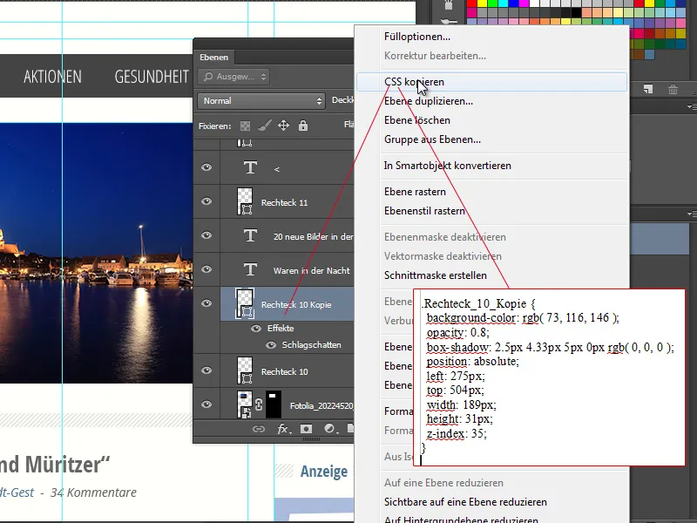Click the '34 Kommentare' text on canvas
This screenshot has height=523, width=697.
coord(93,492)
